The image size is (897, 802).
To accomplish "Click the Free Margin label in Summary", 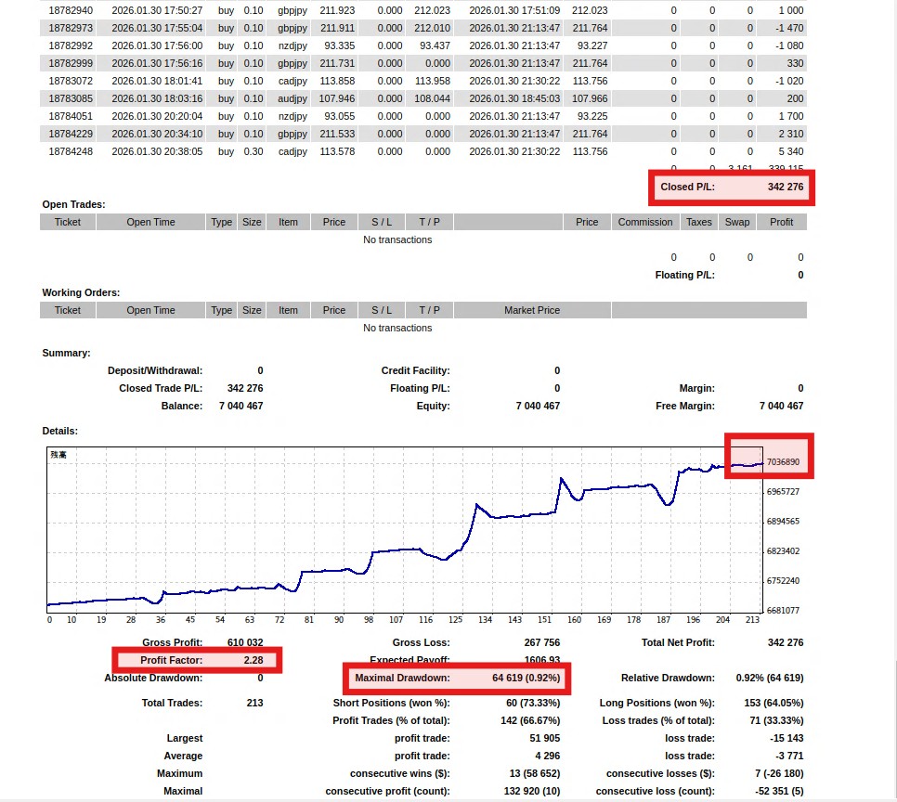I will pyautogui.click(x=685, y=406).
